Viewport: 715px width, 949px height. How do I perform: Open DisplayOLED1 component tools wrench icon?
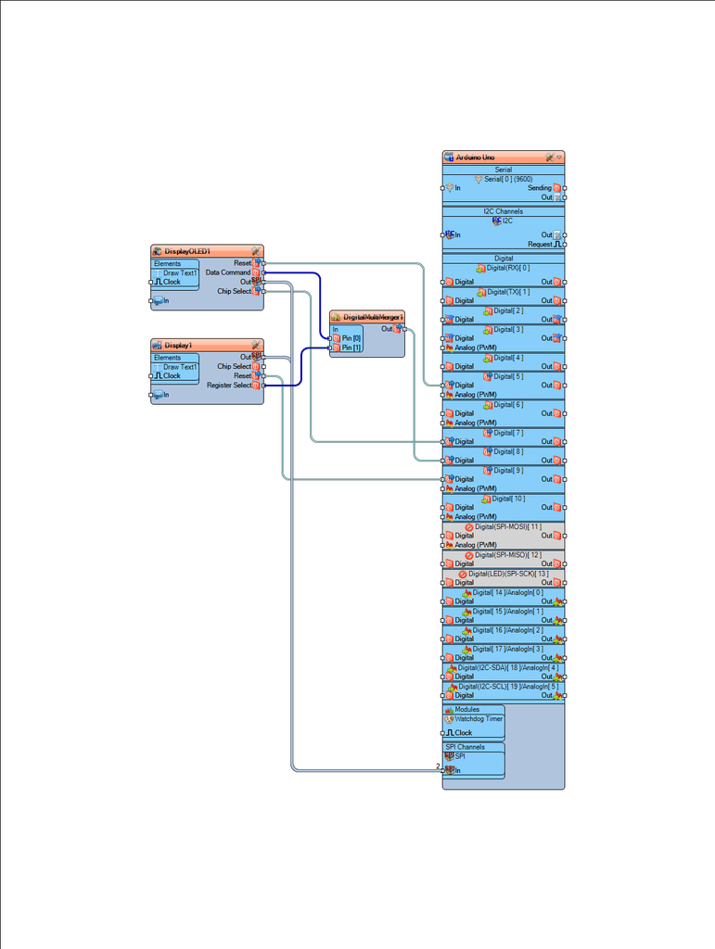[x=256, y=251]
